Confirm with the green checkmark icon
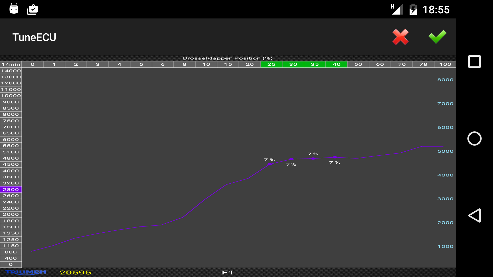 click(x=437, y=37)
